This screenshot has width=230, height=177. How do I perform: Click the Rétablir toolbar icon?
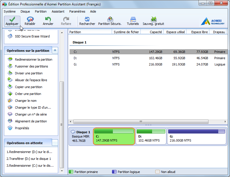tap(30, 19)
